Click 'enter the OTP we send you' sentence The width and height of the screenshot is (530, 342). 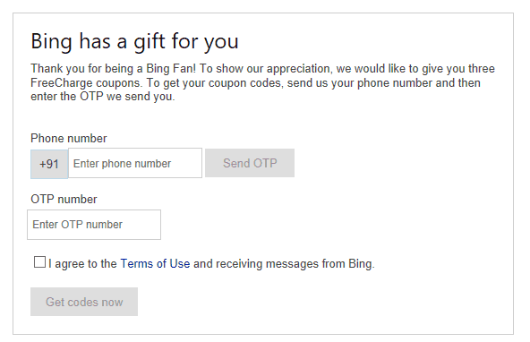click(x=102, y=97)
